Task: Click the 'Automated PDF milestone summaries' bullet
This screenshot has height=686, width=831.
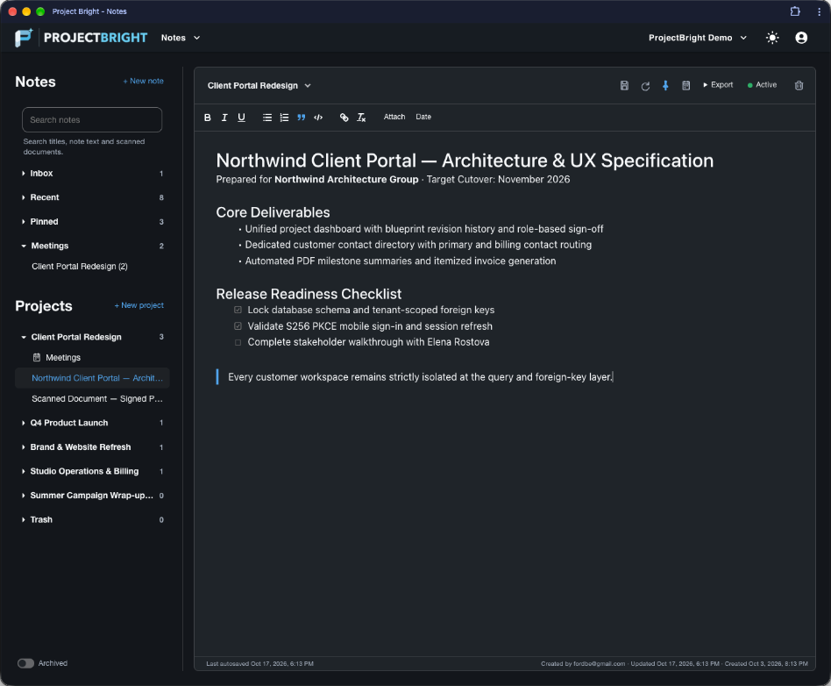Action: (400, 261)
